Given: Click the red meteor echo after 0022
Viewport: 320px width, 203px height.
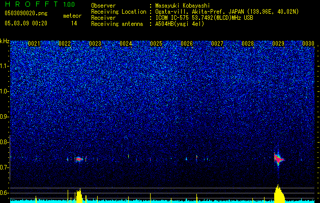Looking at the screenshot, I should pyautogui.click(x=79, y=159).
